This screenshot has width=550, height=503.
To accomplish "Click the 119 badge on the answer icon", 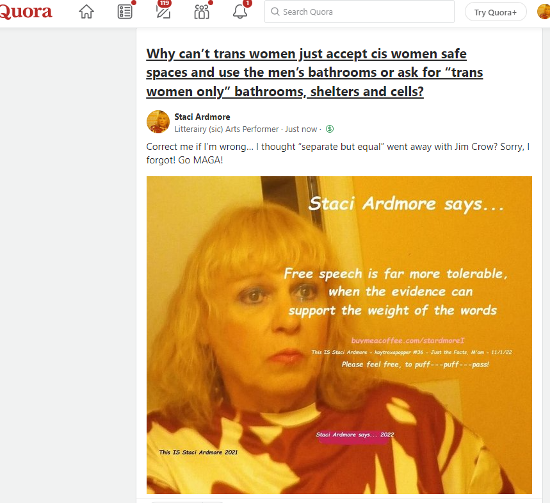I will tap(164, 3).
